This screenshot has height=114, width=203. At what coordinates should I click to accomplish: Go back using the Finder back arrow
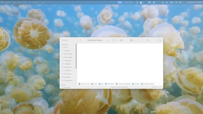80,40
